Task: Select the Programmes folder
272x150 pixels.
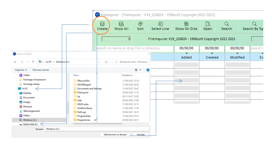Action: point(84,120)
